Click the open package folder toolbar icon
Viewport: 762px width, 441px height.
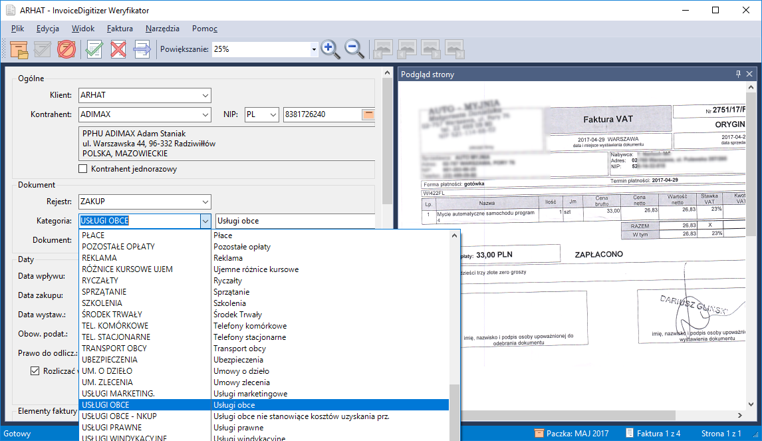click(x=19, y=49)
